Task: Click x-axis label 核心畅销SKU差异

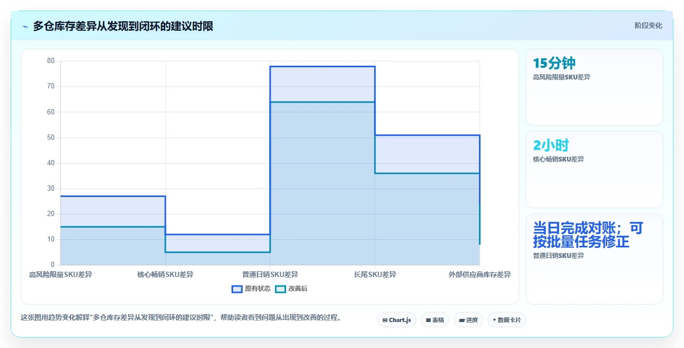Action: click(165, 274)
